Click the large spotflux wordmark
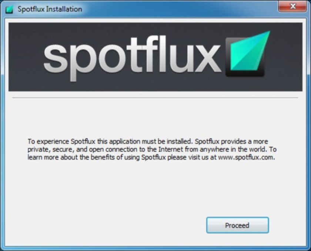The height and width of the screenshot is (251, 311). [x=132, y=57]
